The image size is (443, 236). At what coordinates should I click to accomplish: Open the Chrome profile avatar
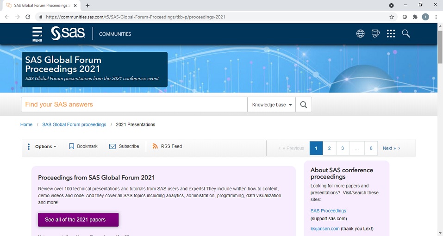(425, 17)
